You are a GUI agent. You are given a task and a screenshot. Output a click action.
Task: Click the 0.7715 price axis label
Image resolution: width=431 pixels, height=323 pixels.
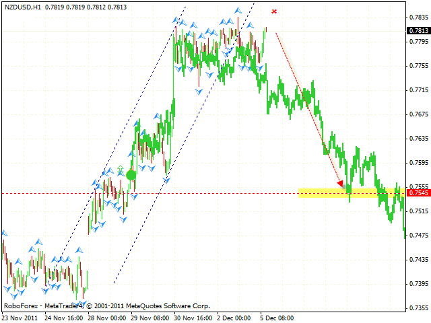click(x=418, y=90)
